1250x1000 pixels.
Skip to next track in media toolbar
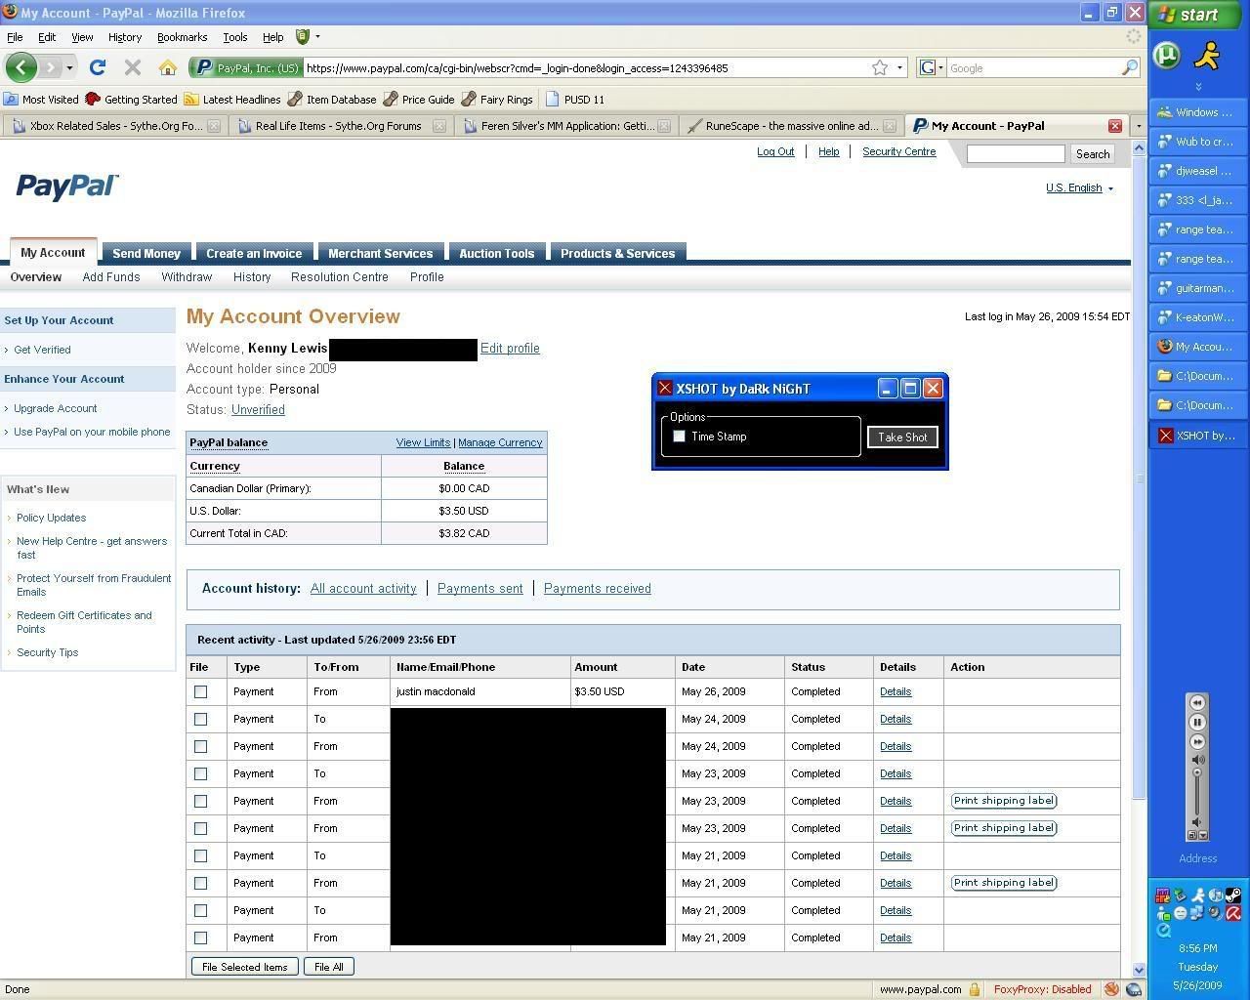tap(1197, 741)
